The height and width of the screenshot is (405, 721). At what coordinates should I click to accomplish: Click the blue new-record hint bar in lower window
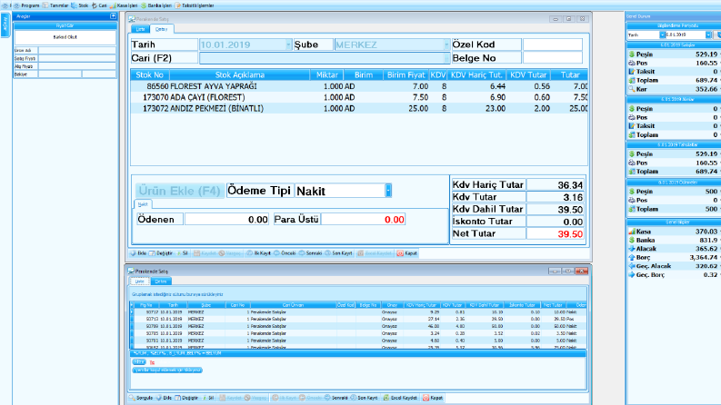click(167, 370)
